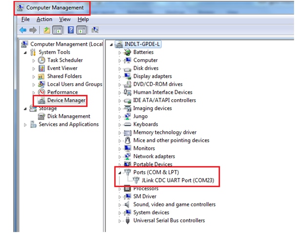The image size is (295, 233).
Task: Click the Monitors icon
Action: [127, 148]
